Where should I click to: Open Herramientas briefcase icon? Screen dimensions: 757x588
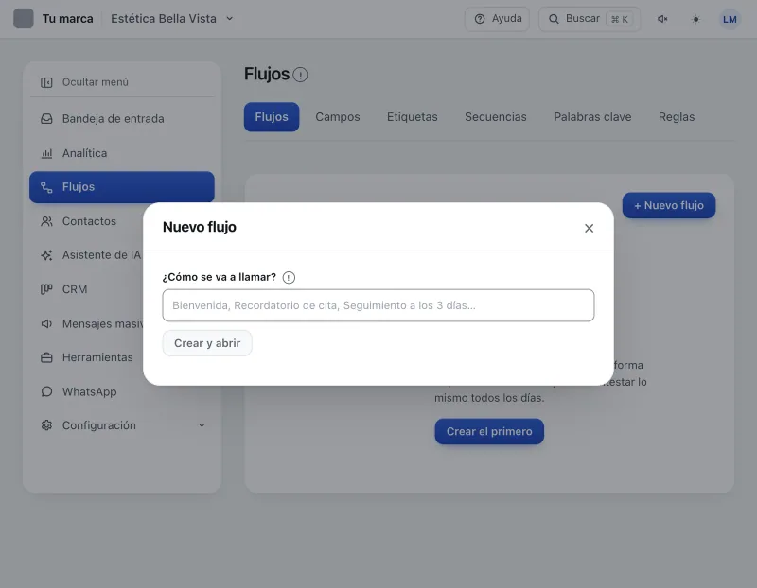pos(46,357)
